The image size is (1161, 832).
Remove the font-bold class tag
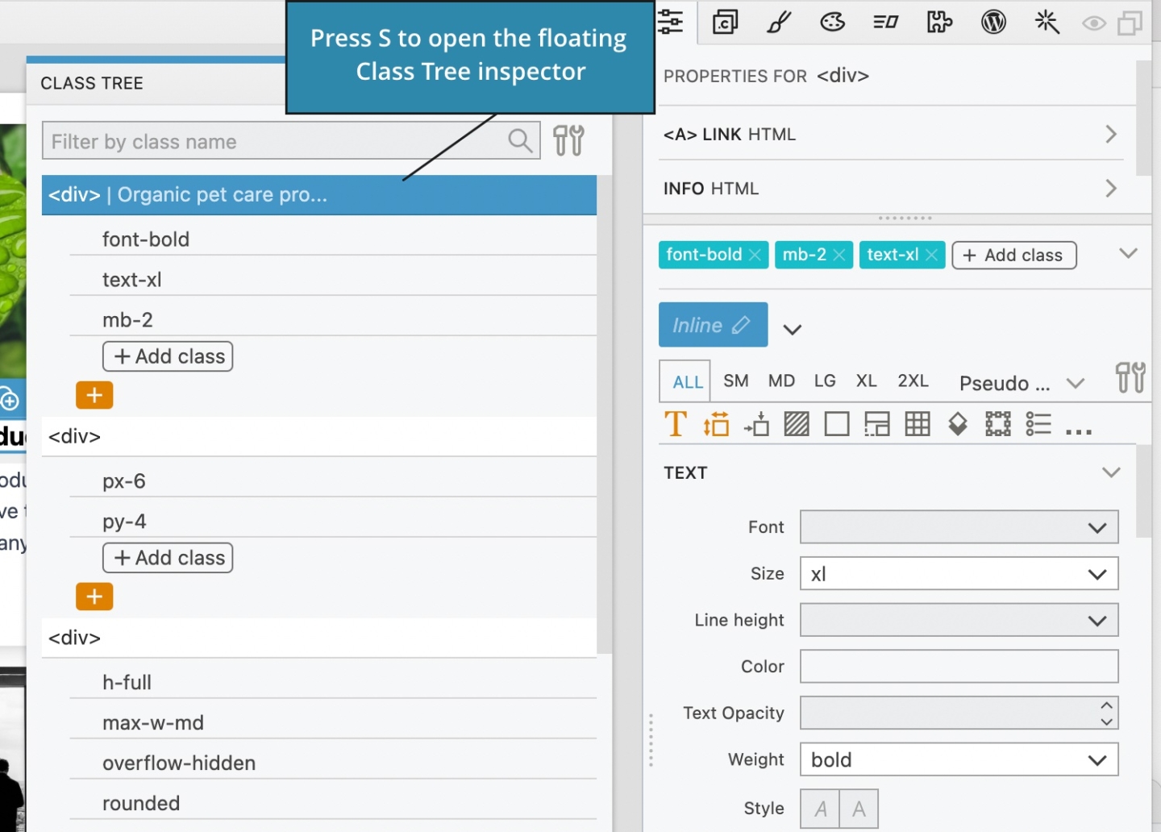[755, 255]
